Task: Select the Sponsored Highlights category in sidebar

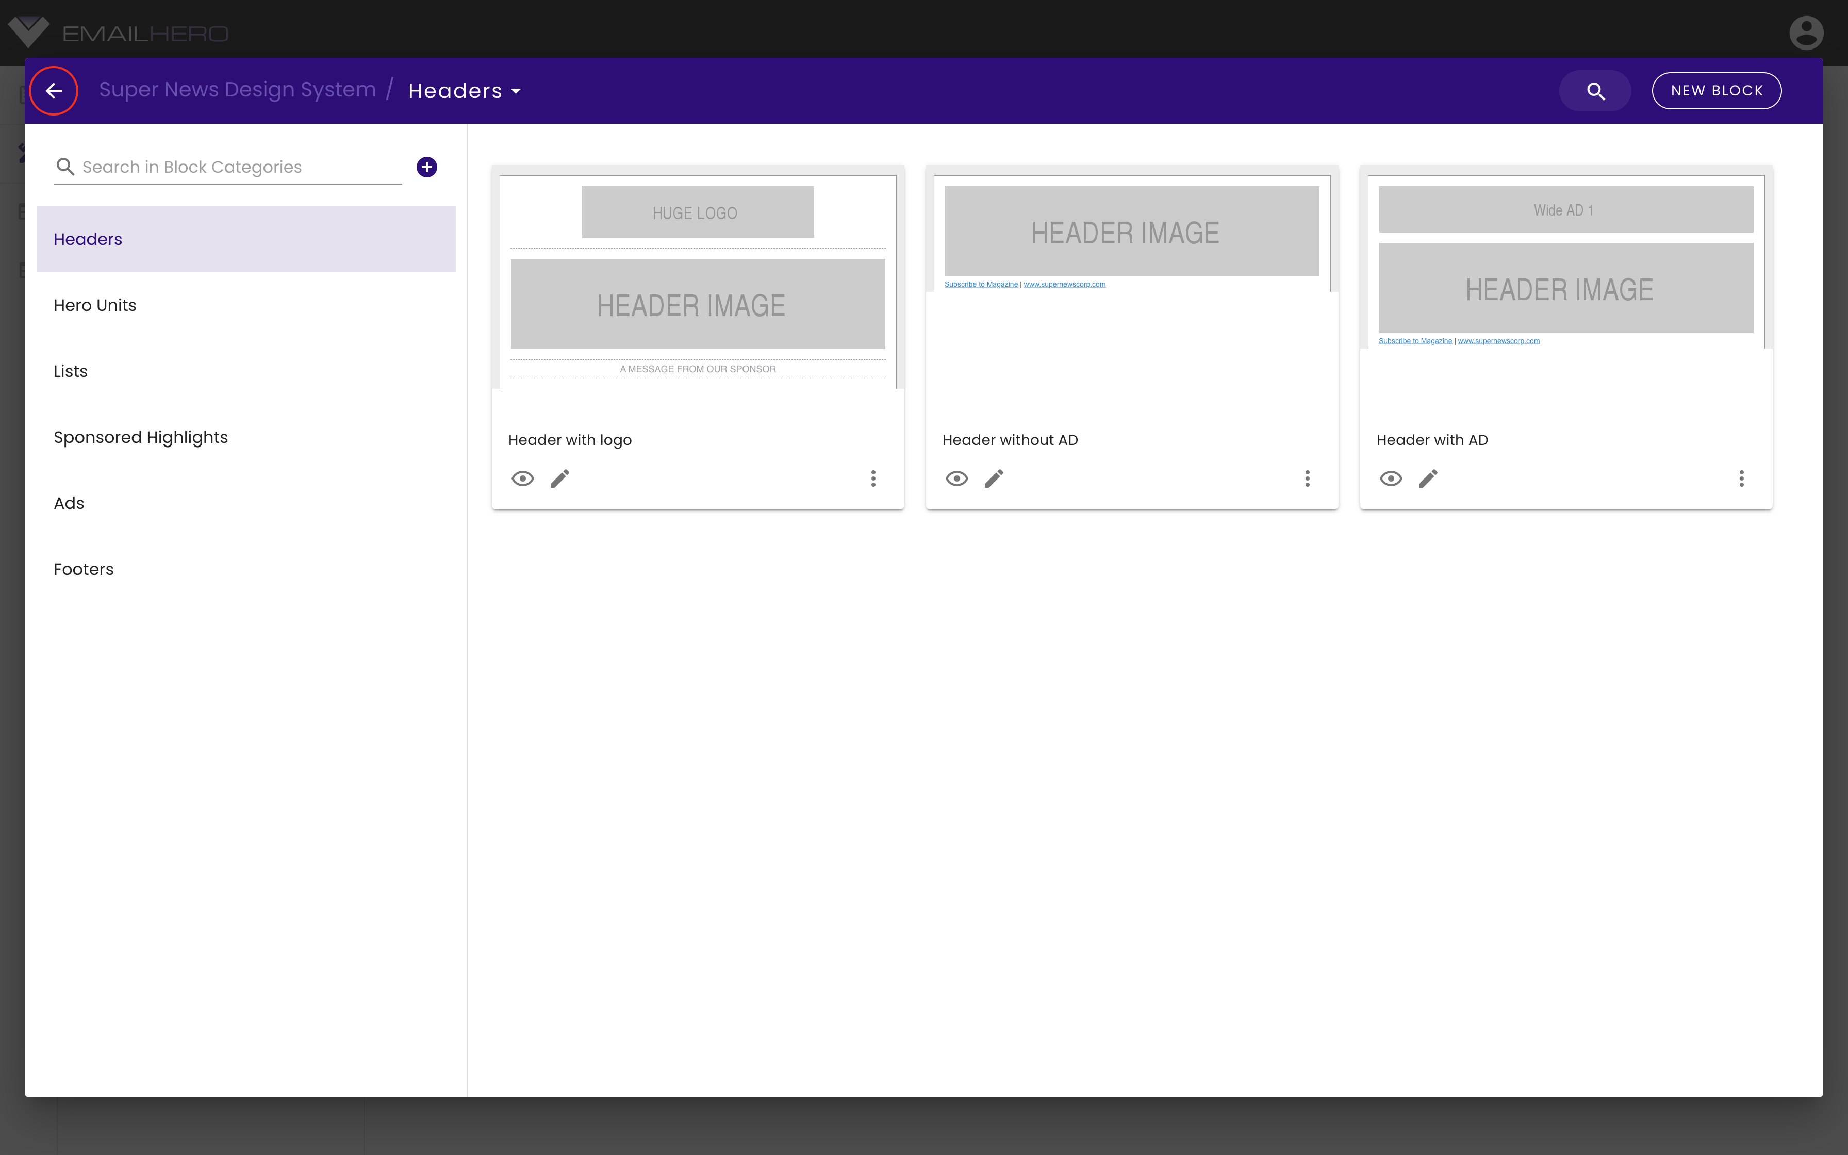Action: click(x=140, y=436)
